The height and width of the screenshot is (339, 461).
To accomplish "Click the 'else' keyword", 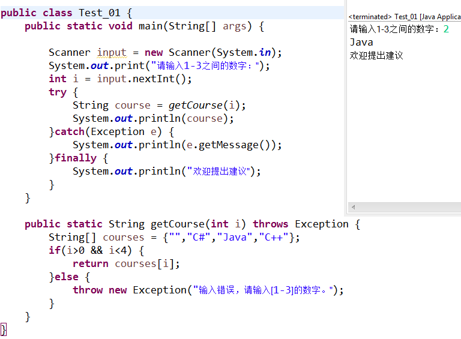I will point(67,277).
